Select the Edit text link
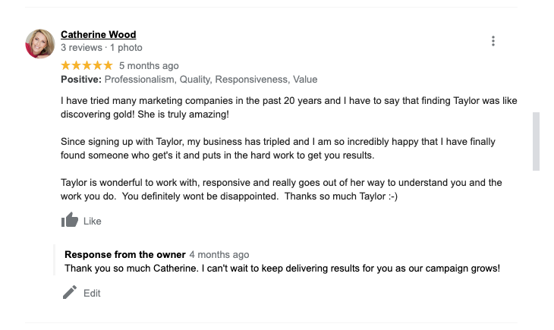 coord(92,294)
